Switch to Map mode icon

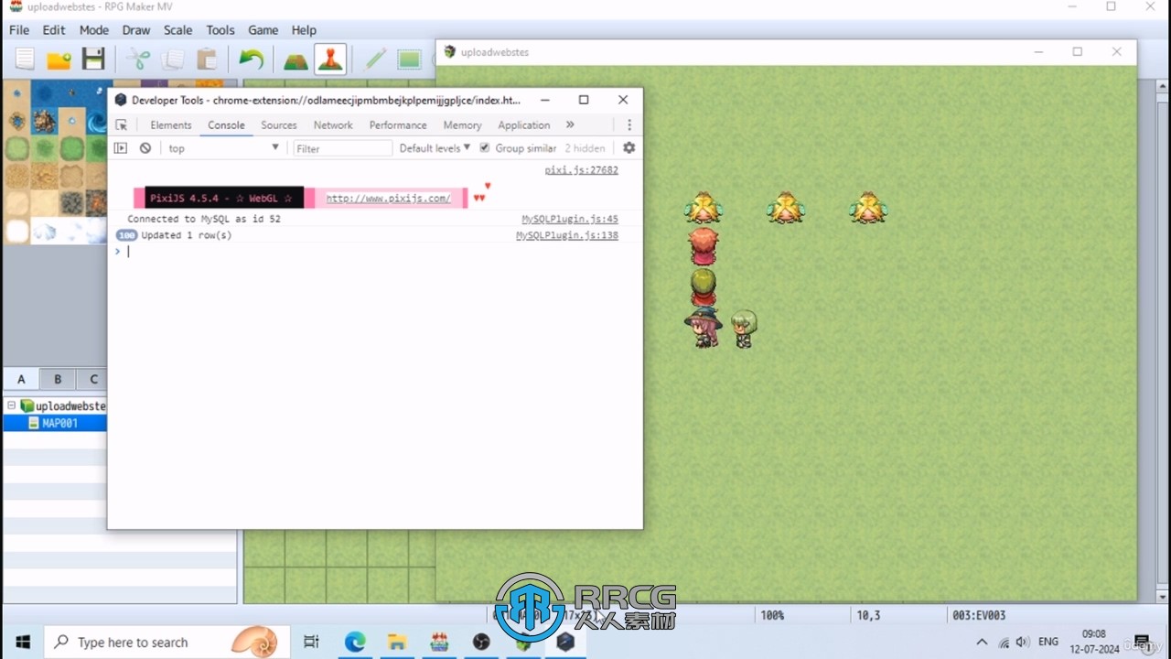pos(295,60)
